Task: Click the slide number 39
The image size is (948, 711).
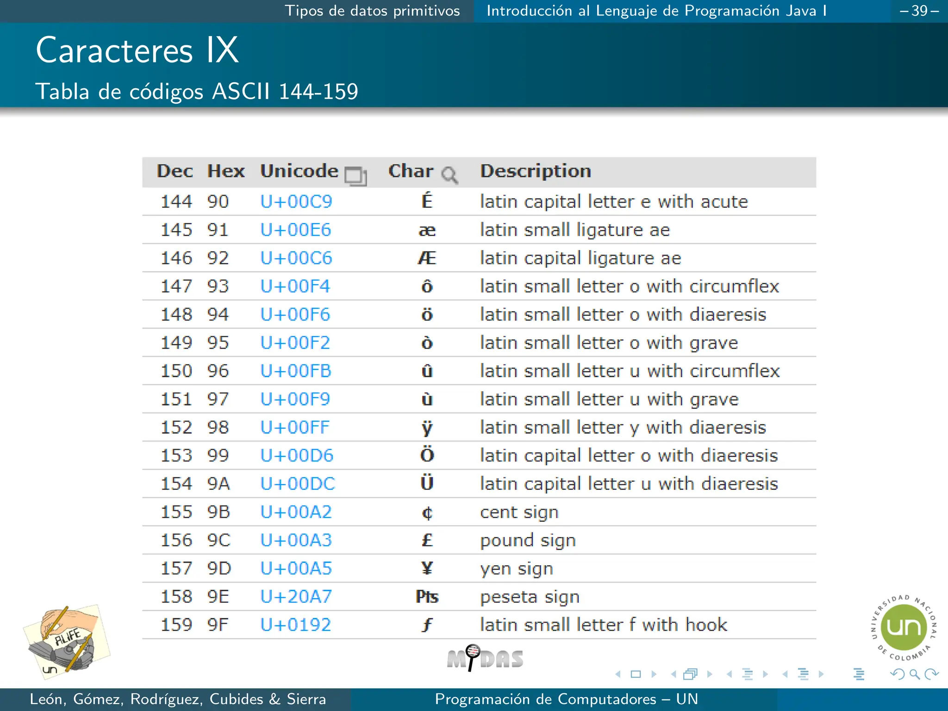Action: (x=919, y=11)
